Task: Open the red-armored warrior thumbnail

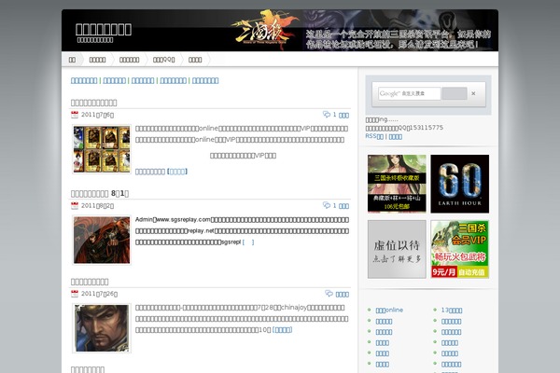Action: 102,241
